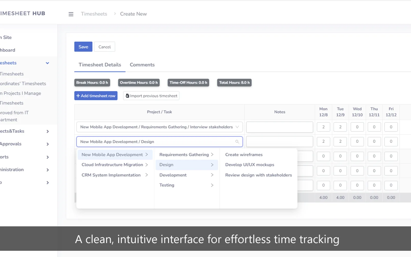
Task: Click Notes field of the Design row
Action: click(x=279, y=142)
